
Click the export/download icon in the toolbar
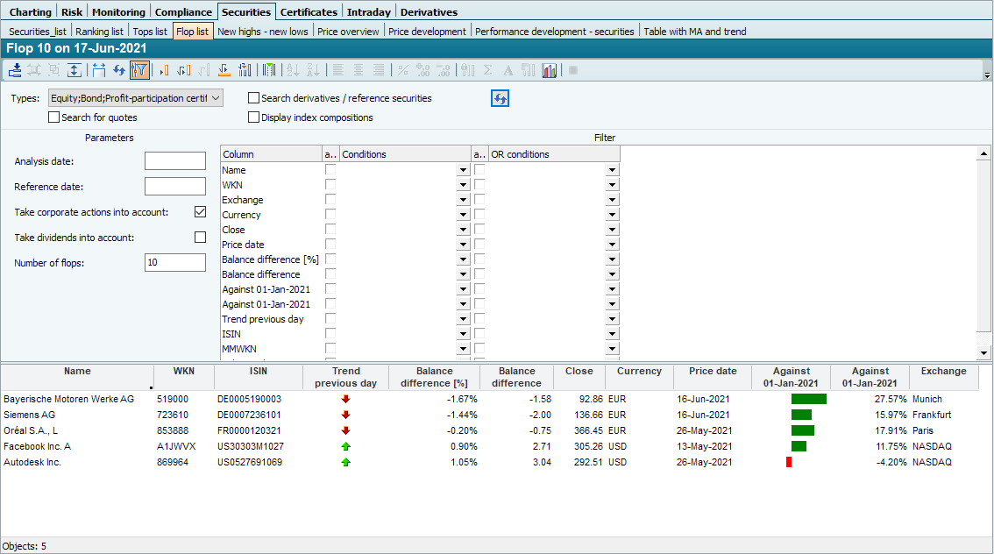(15, 70)
